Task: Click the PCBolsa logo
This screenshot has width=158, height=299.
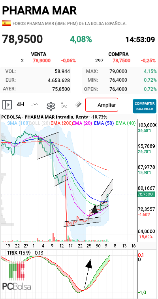Action: click(x=17, y=276)
